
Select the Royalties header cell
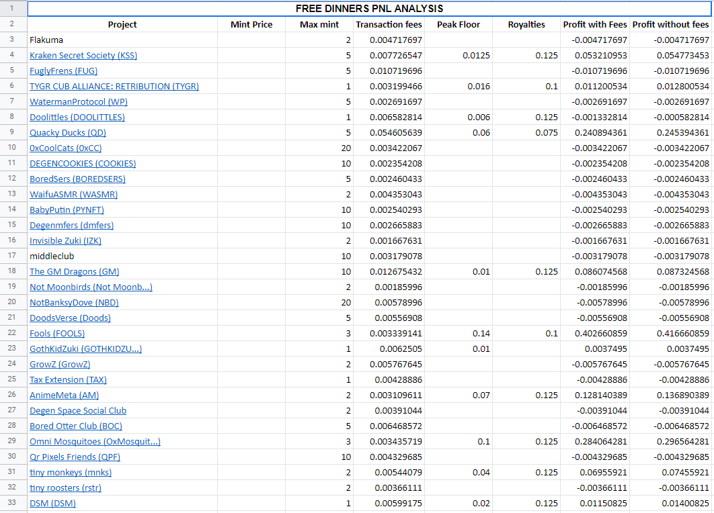point(526,25)
